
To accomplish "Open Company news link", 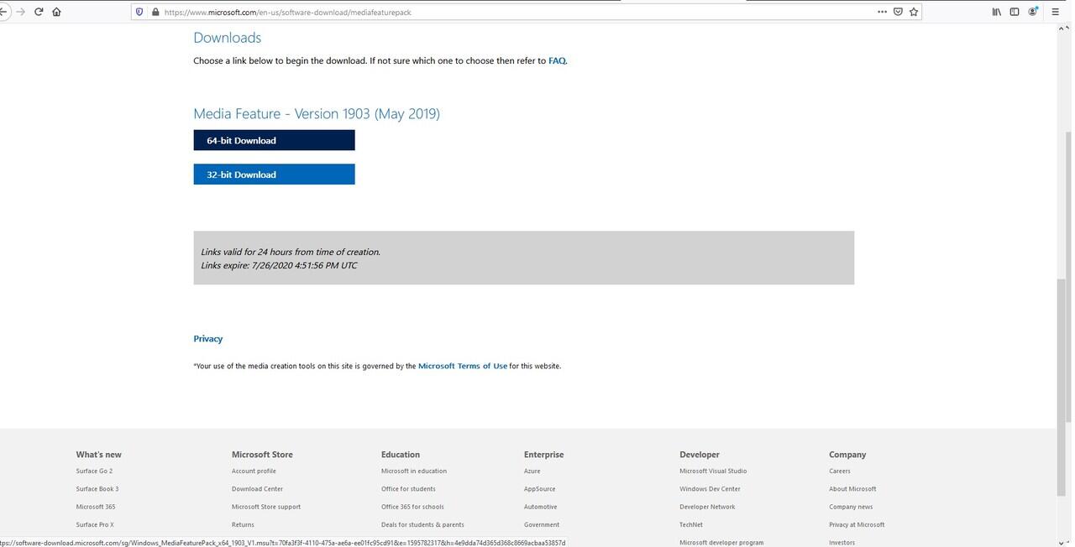I will [851, 507].
